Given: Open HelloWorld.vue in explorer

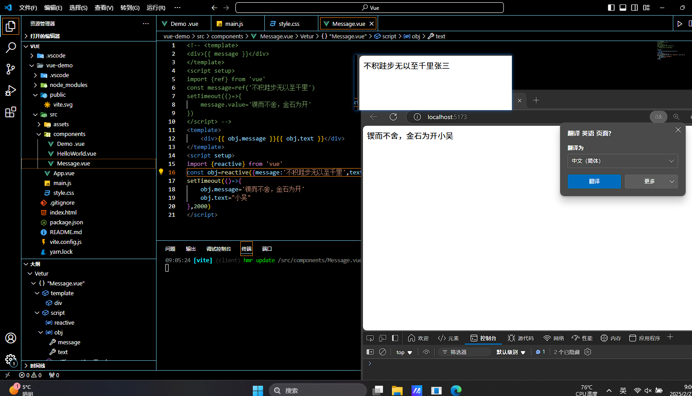Looking at the screenshot, I should pyautogui.click(x=89, y=153).
